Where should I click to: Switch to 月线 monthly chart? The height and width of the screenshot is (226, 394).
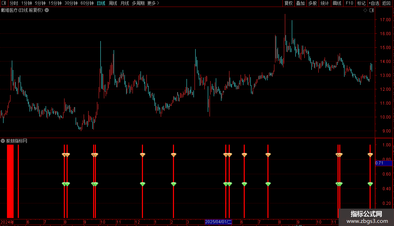[124, 3]
